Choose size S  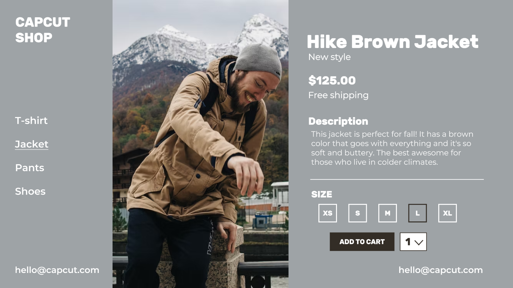(x=357, y=213)
